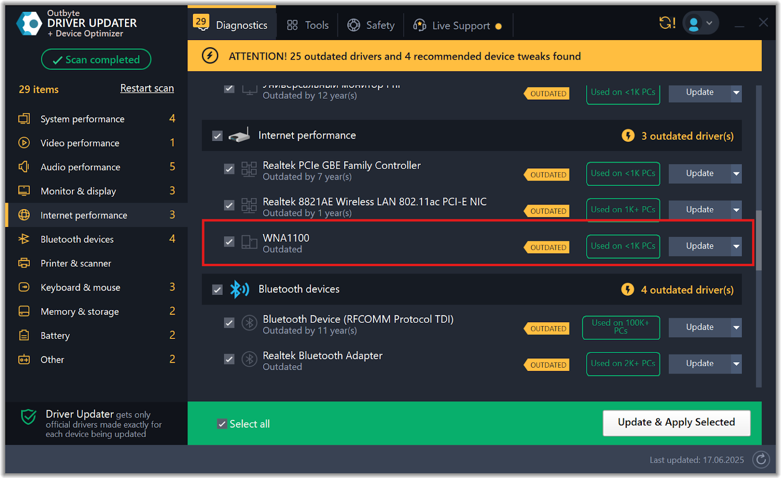Click the refresh icon next to Last updated
Image resolution: width=781 pixels, height=478 pixels.
click(x=761, y=459)
